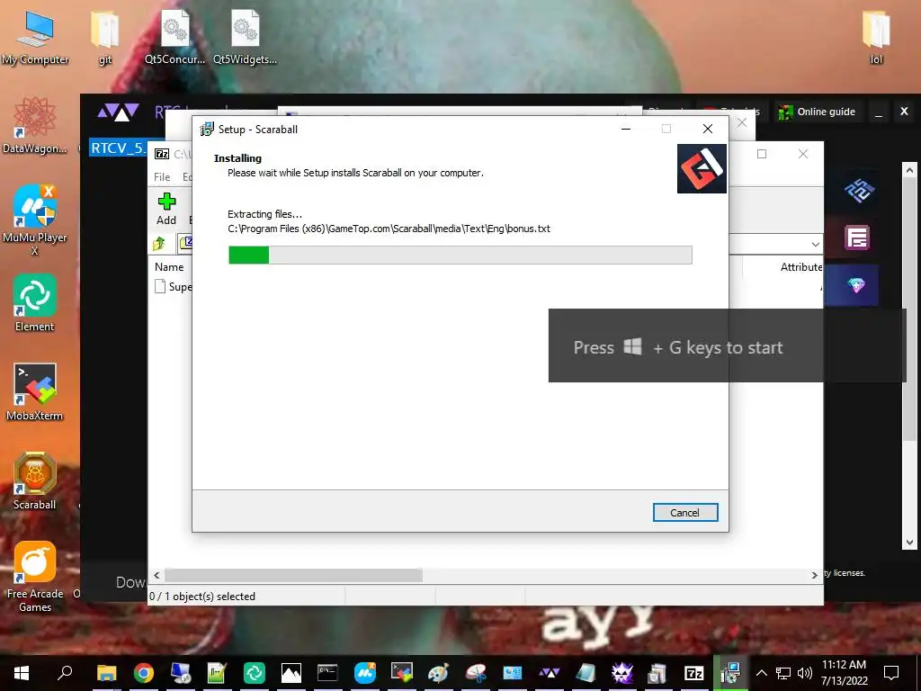This screenshot has width=921, height=691.
Task: Launch Google Chrome from taskbar
Action: [x=143, y=673]
